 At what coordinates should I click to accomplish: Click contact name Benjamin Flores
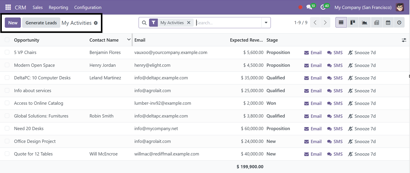[x=105, y=52]
